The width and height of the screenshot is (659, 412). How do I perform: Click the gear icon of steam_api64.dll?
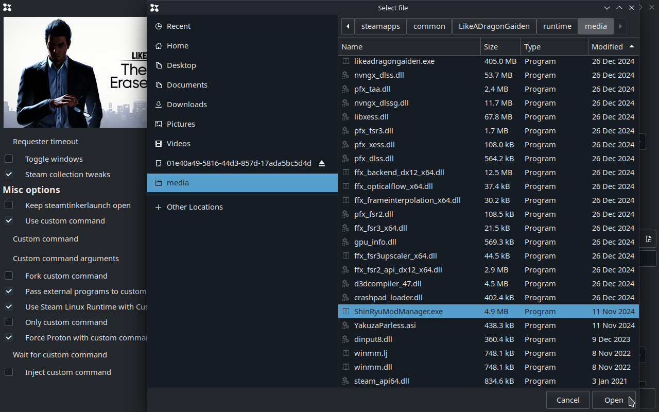tap(346, 381)
